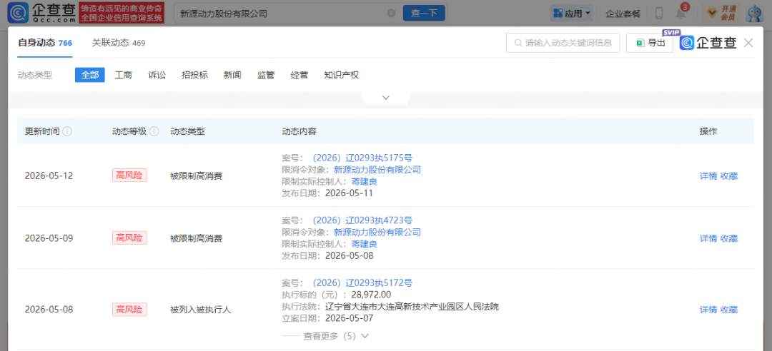Focus the 请输入动态关键词信息 search field
The image size is (772, 351).
click(x=563, y=43)
